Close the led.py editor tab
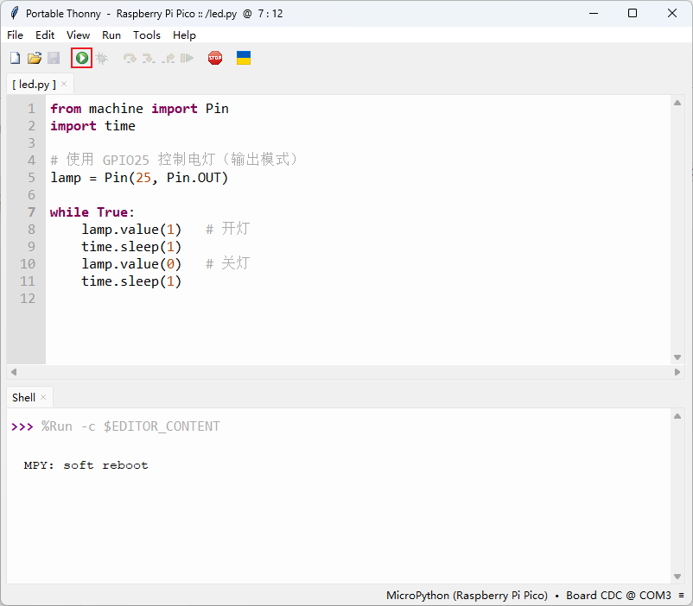The image size is (693, 606). tap(64, 84)
